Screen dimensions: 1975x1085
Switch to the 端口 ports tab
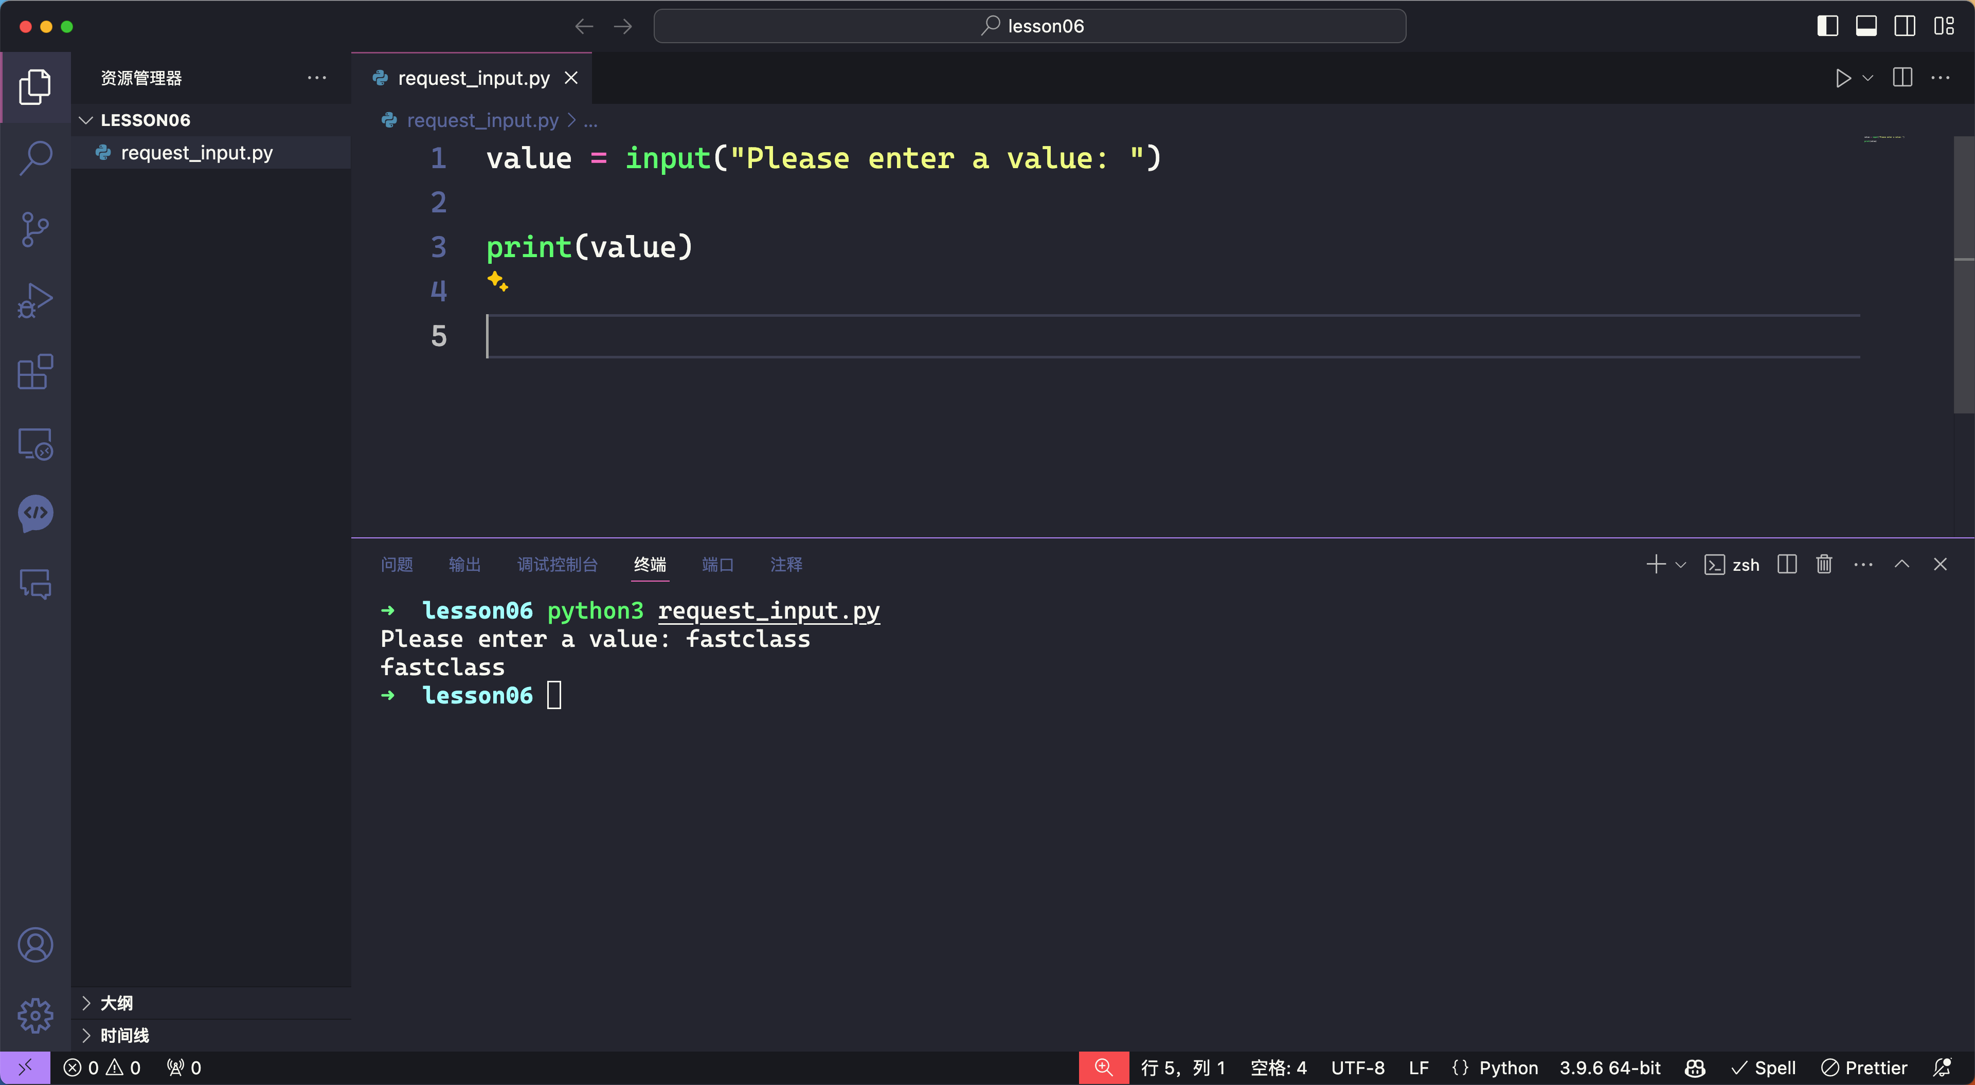coord(717,564)
